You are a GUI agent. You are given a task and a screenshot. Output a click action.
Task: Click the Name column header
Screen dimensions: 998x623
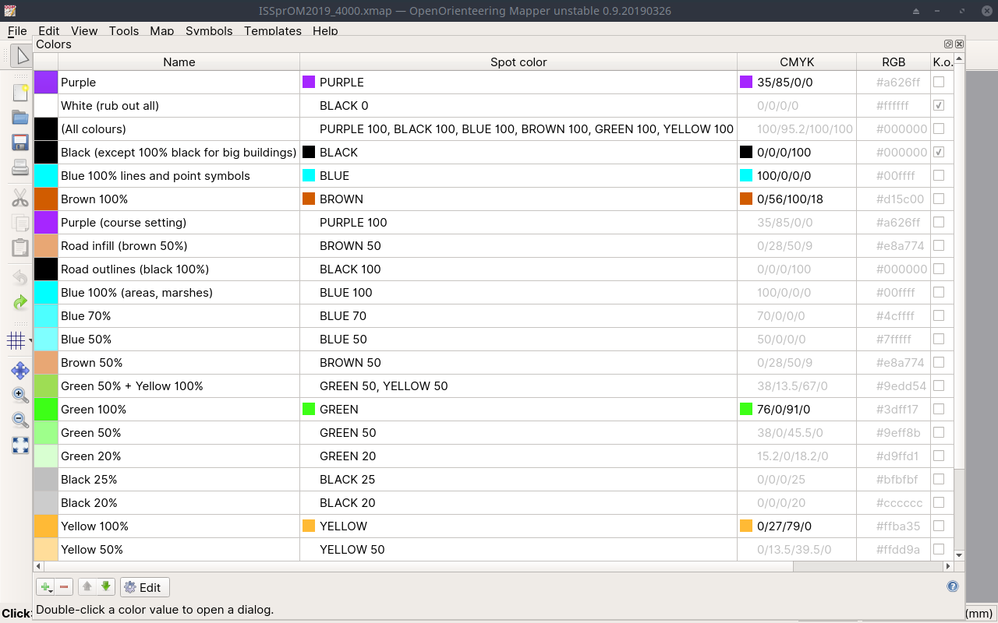179,62
